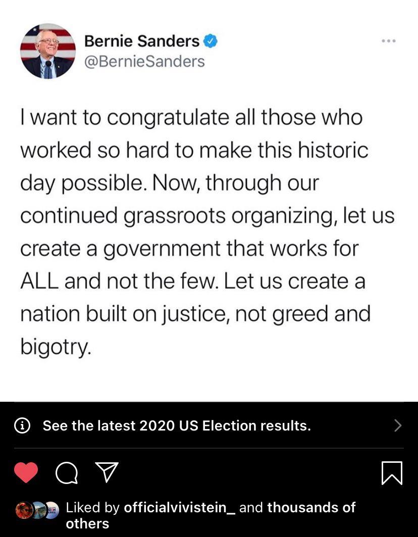Like the post with the red heart

[x=26, y=473]
